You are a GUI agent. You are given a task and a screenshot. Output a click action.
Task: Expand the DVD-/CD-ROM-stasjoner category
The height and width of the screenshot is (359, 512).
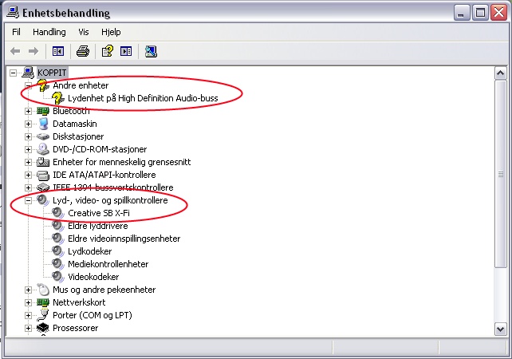click(29, 149)
